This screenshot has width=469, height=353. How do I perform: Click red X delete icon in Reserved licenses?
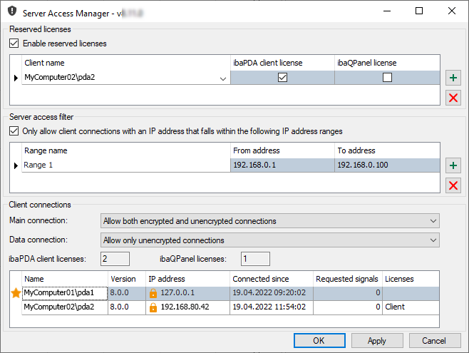pyautogui.click(x=453, y=98)
